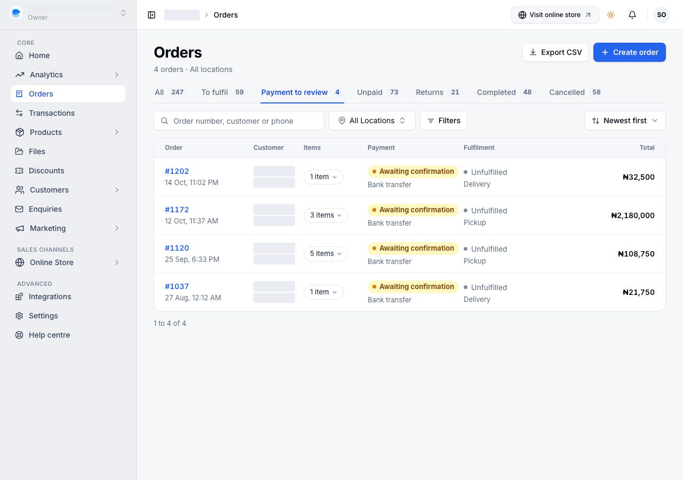This screenshot has width=683, height=480.
Task: Switch to the To fulfil tab
Action: click(x=223, y=92)
